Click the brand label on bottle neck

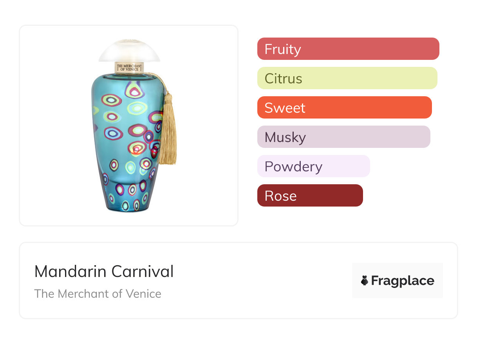pos(129,67)
